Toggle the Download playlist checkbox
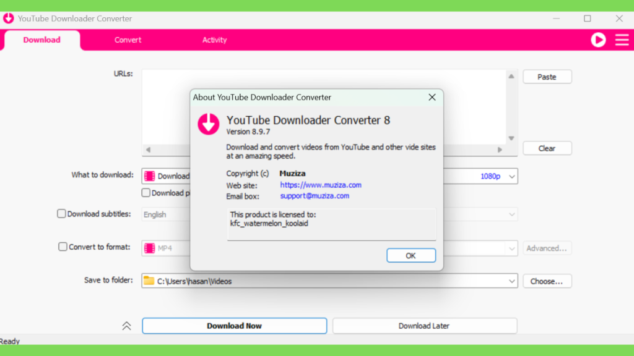Image resolution: width=634 pixels, height=356 pixels. click(x=146, y=193)
